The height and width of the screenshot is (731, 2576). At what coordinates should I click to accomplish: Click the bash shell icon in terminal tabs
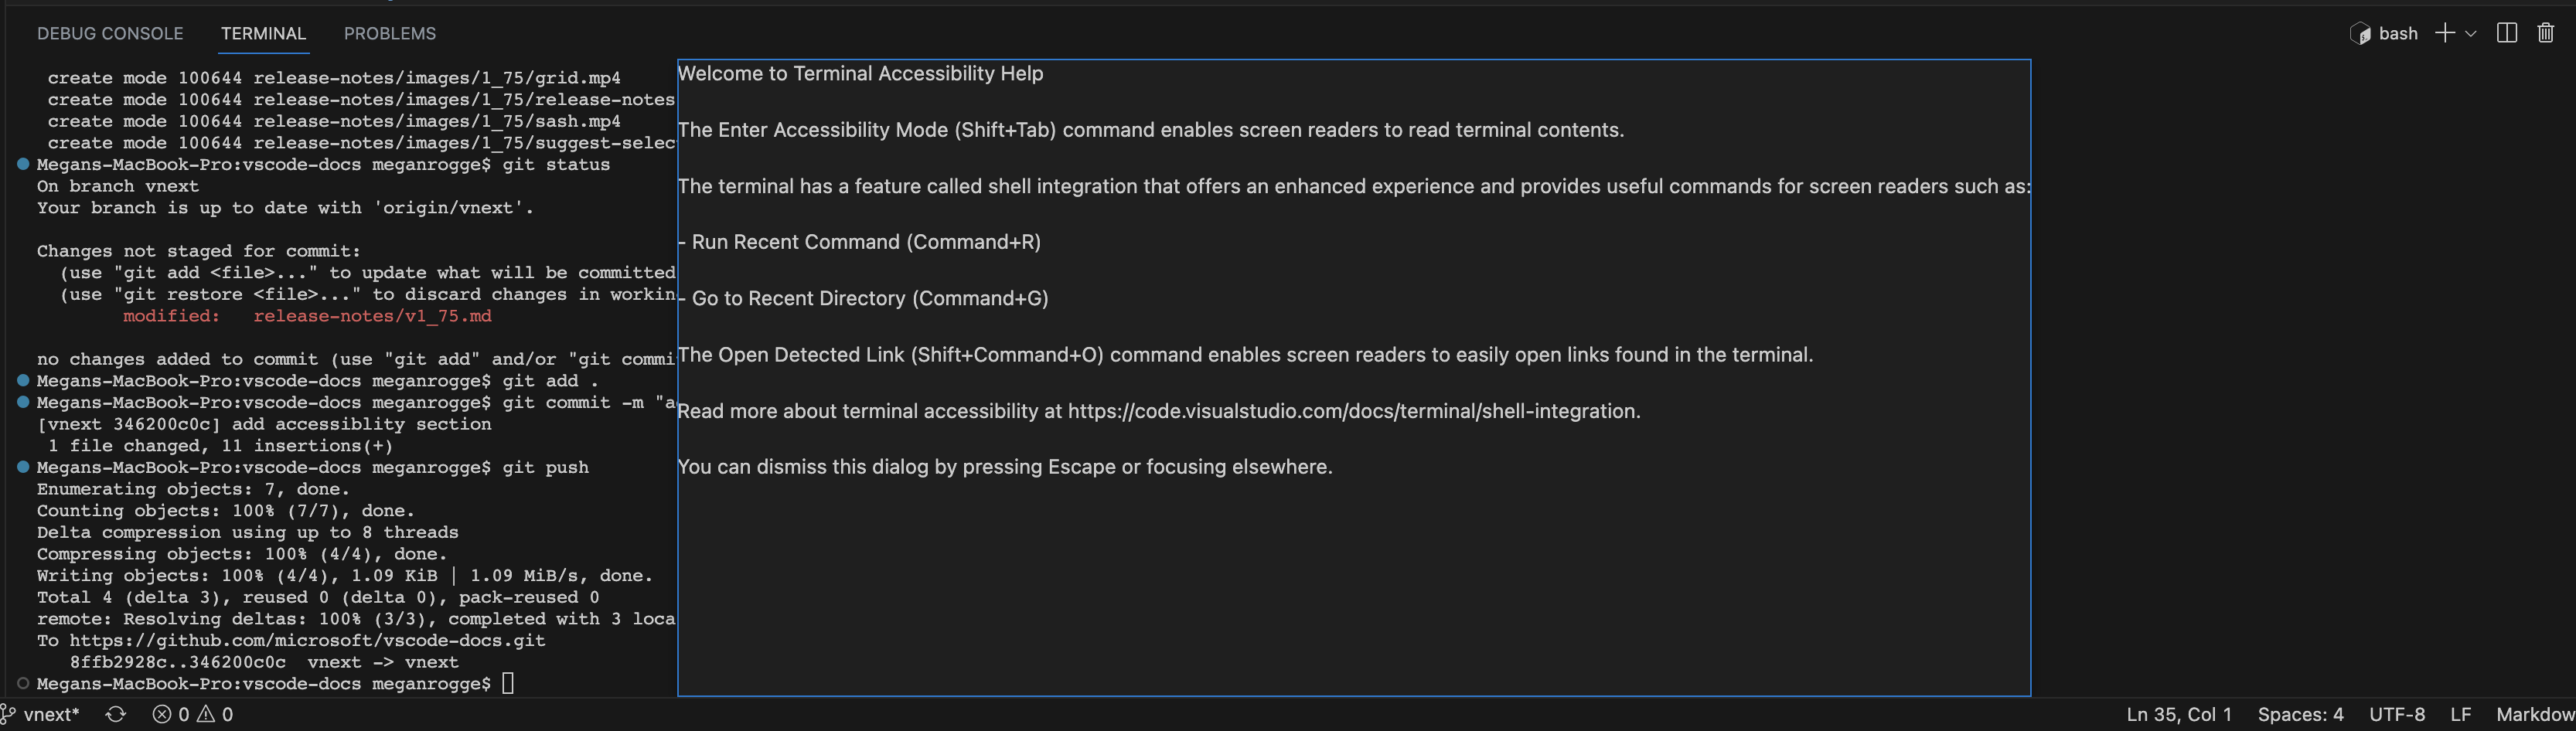pyautogui.click(x=2361, y=33)
